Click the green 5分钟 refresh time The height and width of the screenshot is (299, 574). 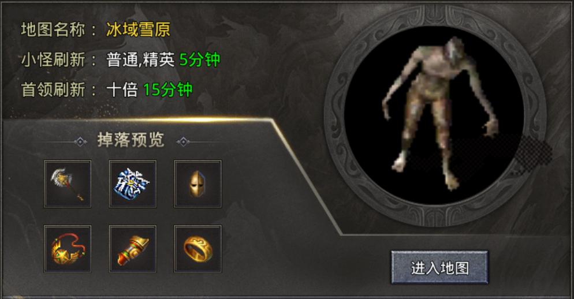tap(199, 59)
